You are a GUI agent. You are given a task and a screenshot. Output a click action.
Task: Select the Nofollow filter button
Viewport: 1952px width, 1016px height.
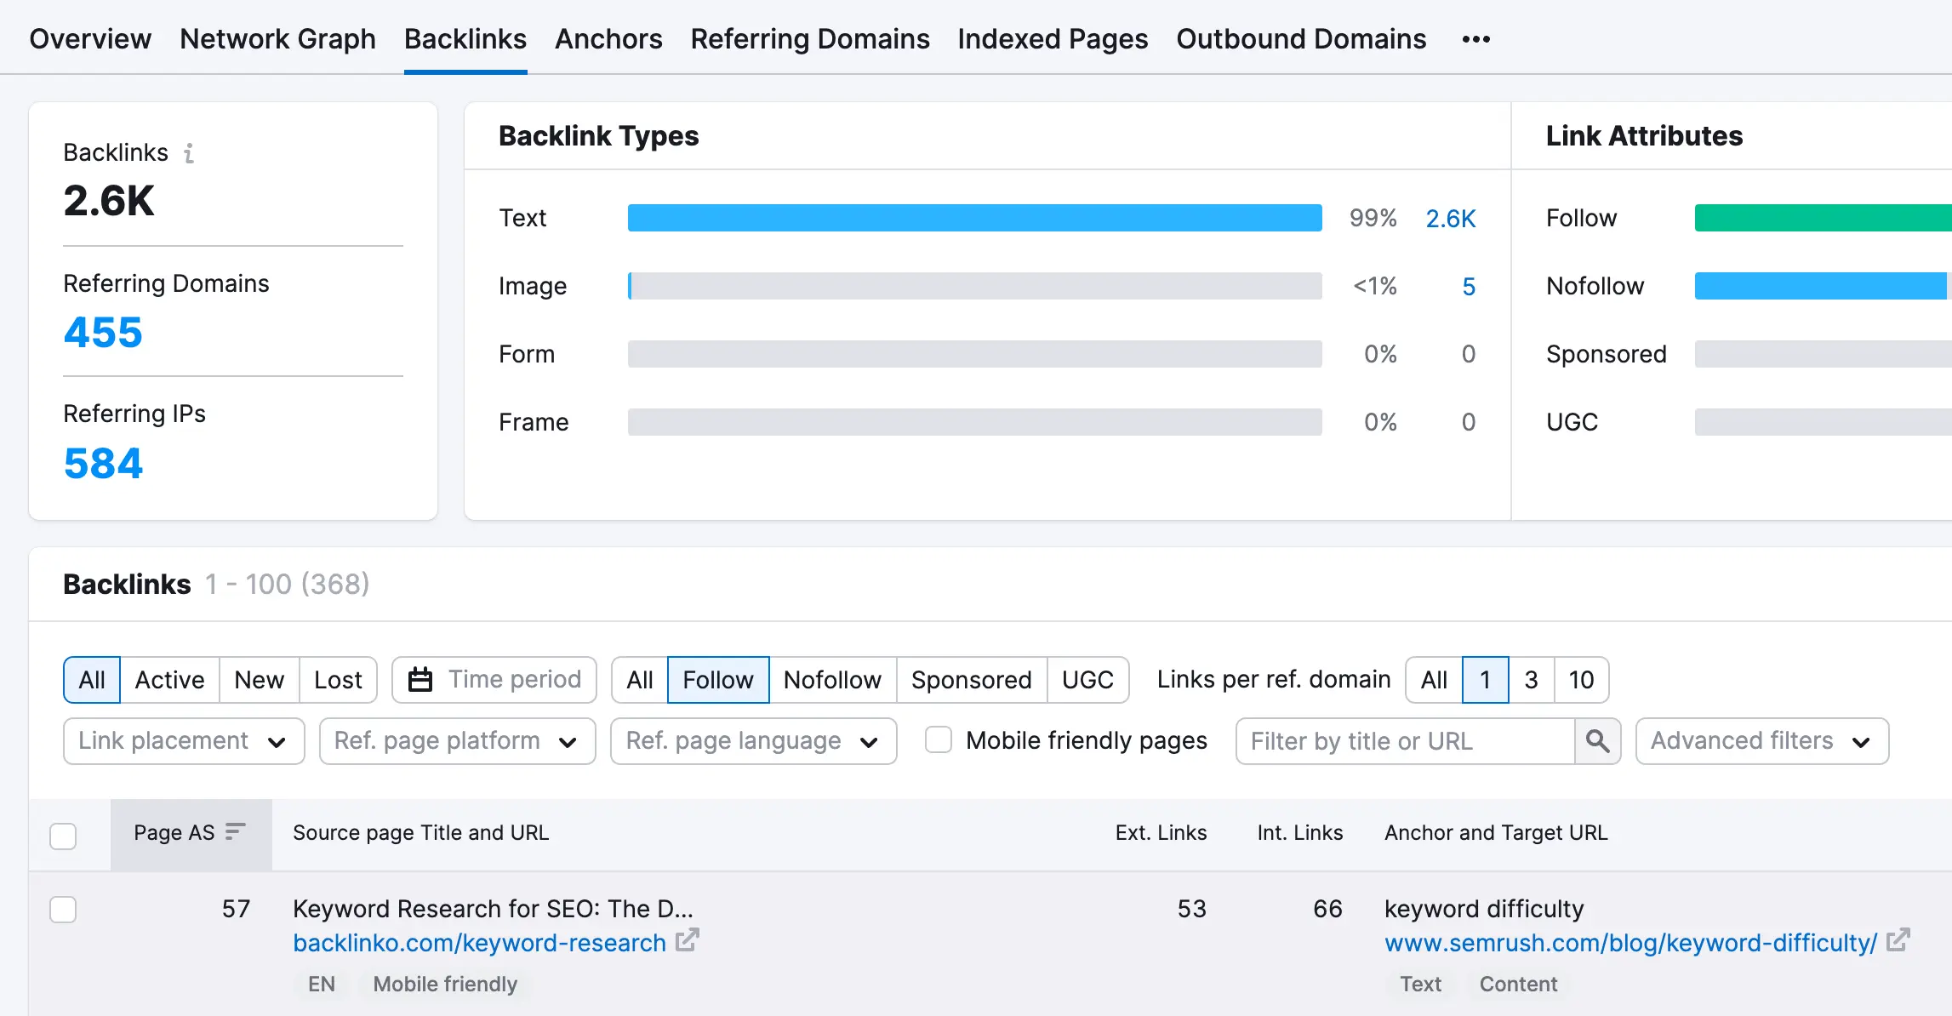831,680
